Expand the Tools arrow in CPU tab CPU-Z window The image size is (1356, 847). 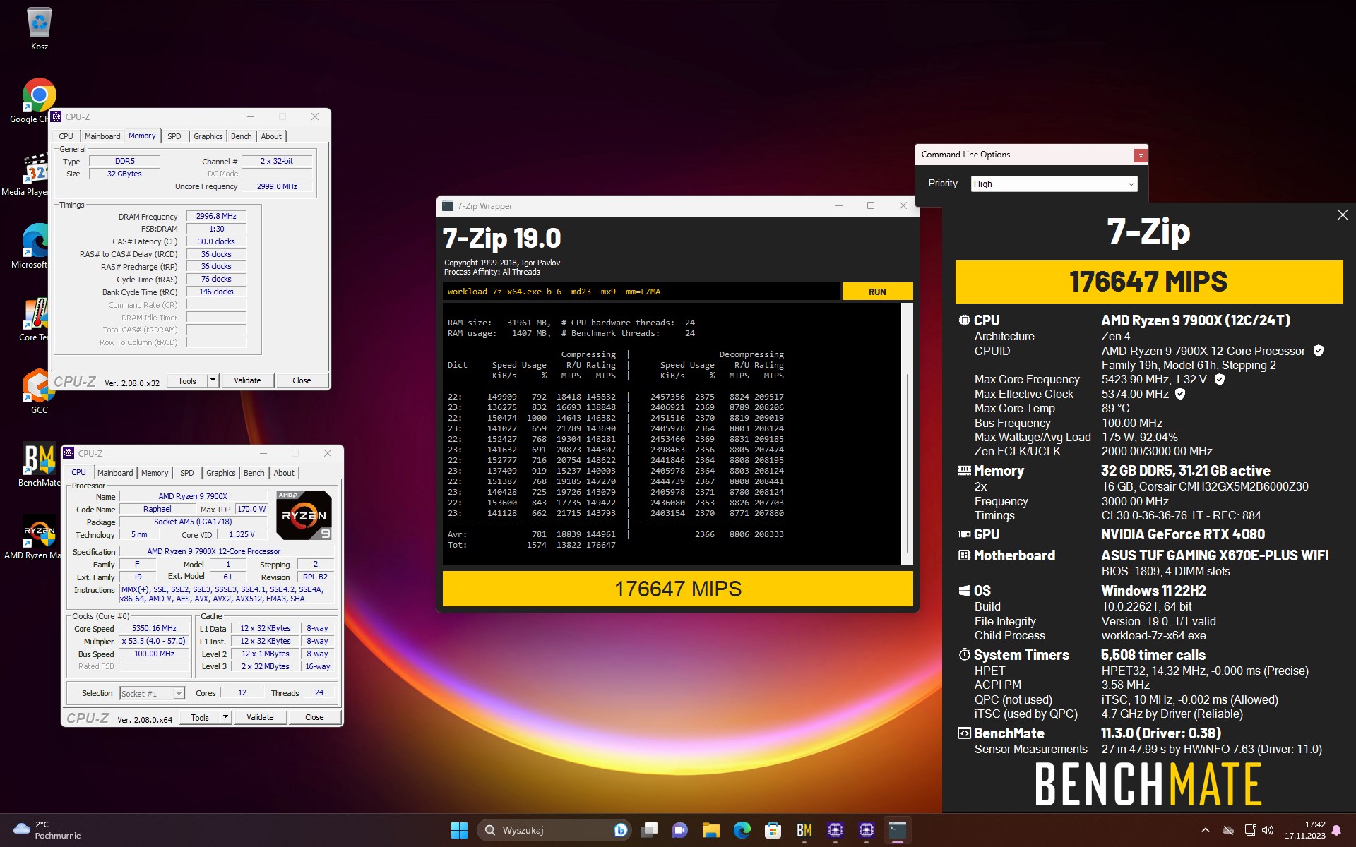click(225, 717)
